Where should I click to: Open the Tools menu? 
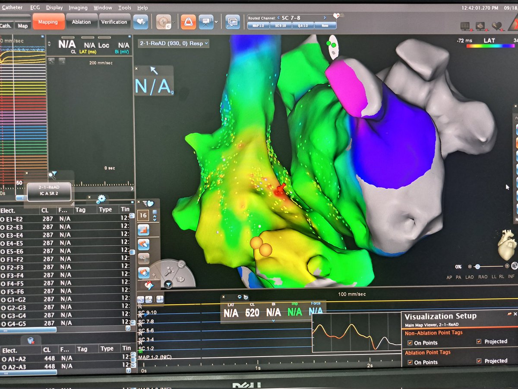click(x=125, y=7)
